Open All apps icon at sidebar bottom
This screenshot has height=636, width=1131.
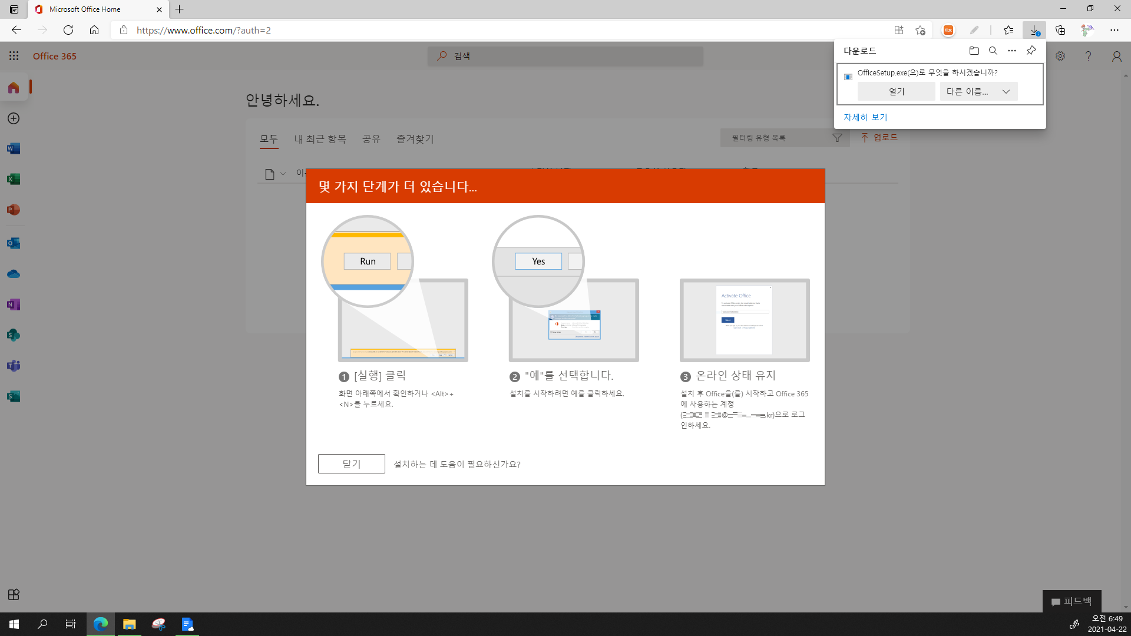(14, 594)
